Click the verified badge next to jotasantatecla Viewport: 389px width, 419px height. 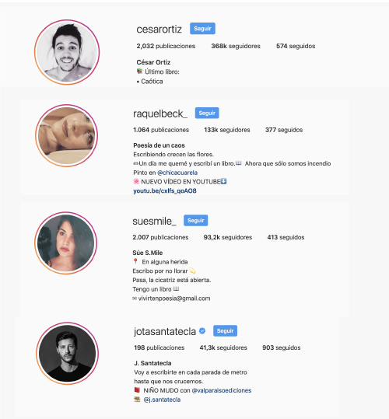[202, 331]
